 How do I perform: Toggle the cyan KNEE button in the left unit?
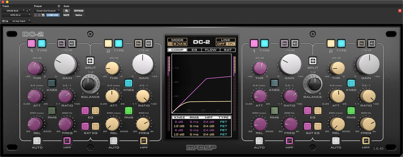click(x=129, y=83)
